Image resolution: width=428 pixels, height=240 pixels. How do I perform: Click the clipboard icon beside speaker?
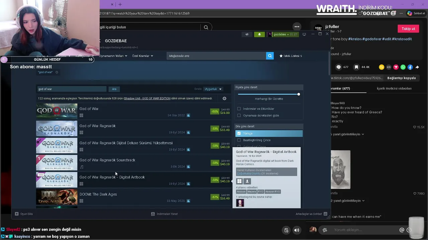click(286, 230)
